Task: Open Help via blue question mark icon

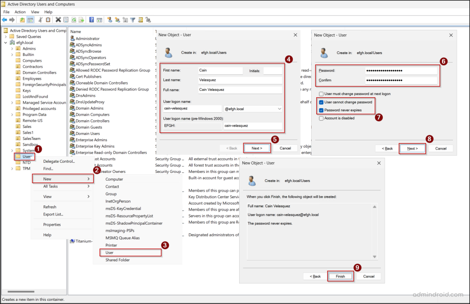Action: 92,20
